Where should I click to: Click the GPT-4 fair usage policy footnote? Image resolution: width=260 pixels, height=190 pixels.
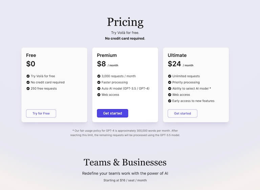[x=125, y=133]
